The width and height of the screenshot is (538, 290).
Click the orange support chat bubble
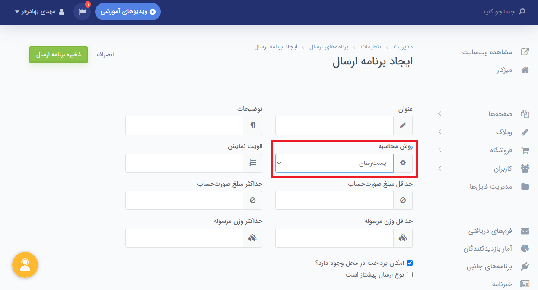[x=25, y=265]
